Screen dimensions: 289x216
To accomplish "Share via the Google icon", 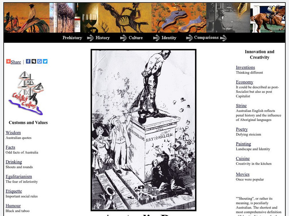I will click(x=39, y=61).
